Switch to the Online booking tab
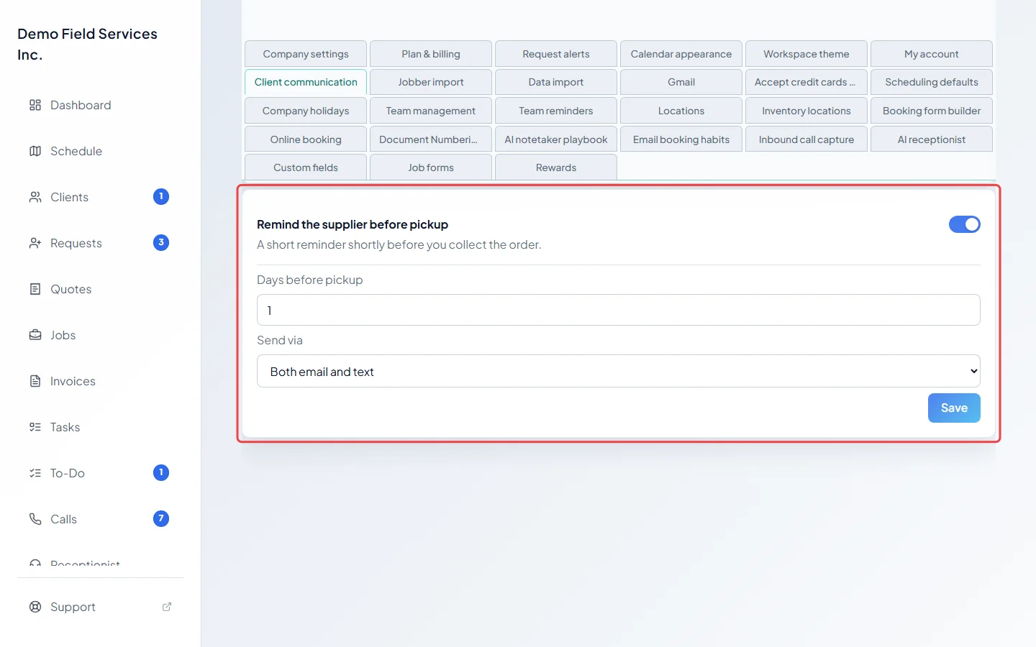The width and height of the screenshot is (1036, 647). (306, 139)
